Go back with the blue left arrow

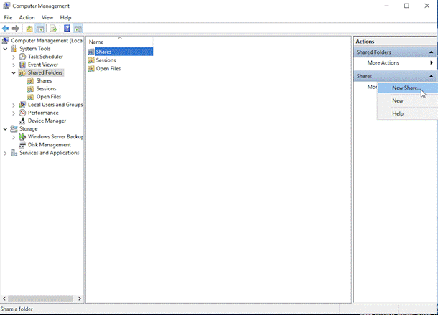(5, 29)
